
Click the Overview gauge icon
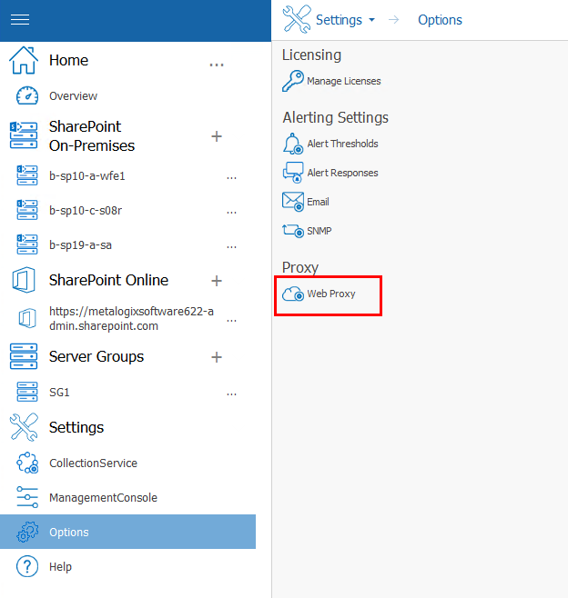(27, 96)
